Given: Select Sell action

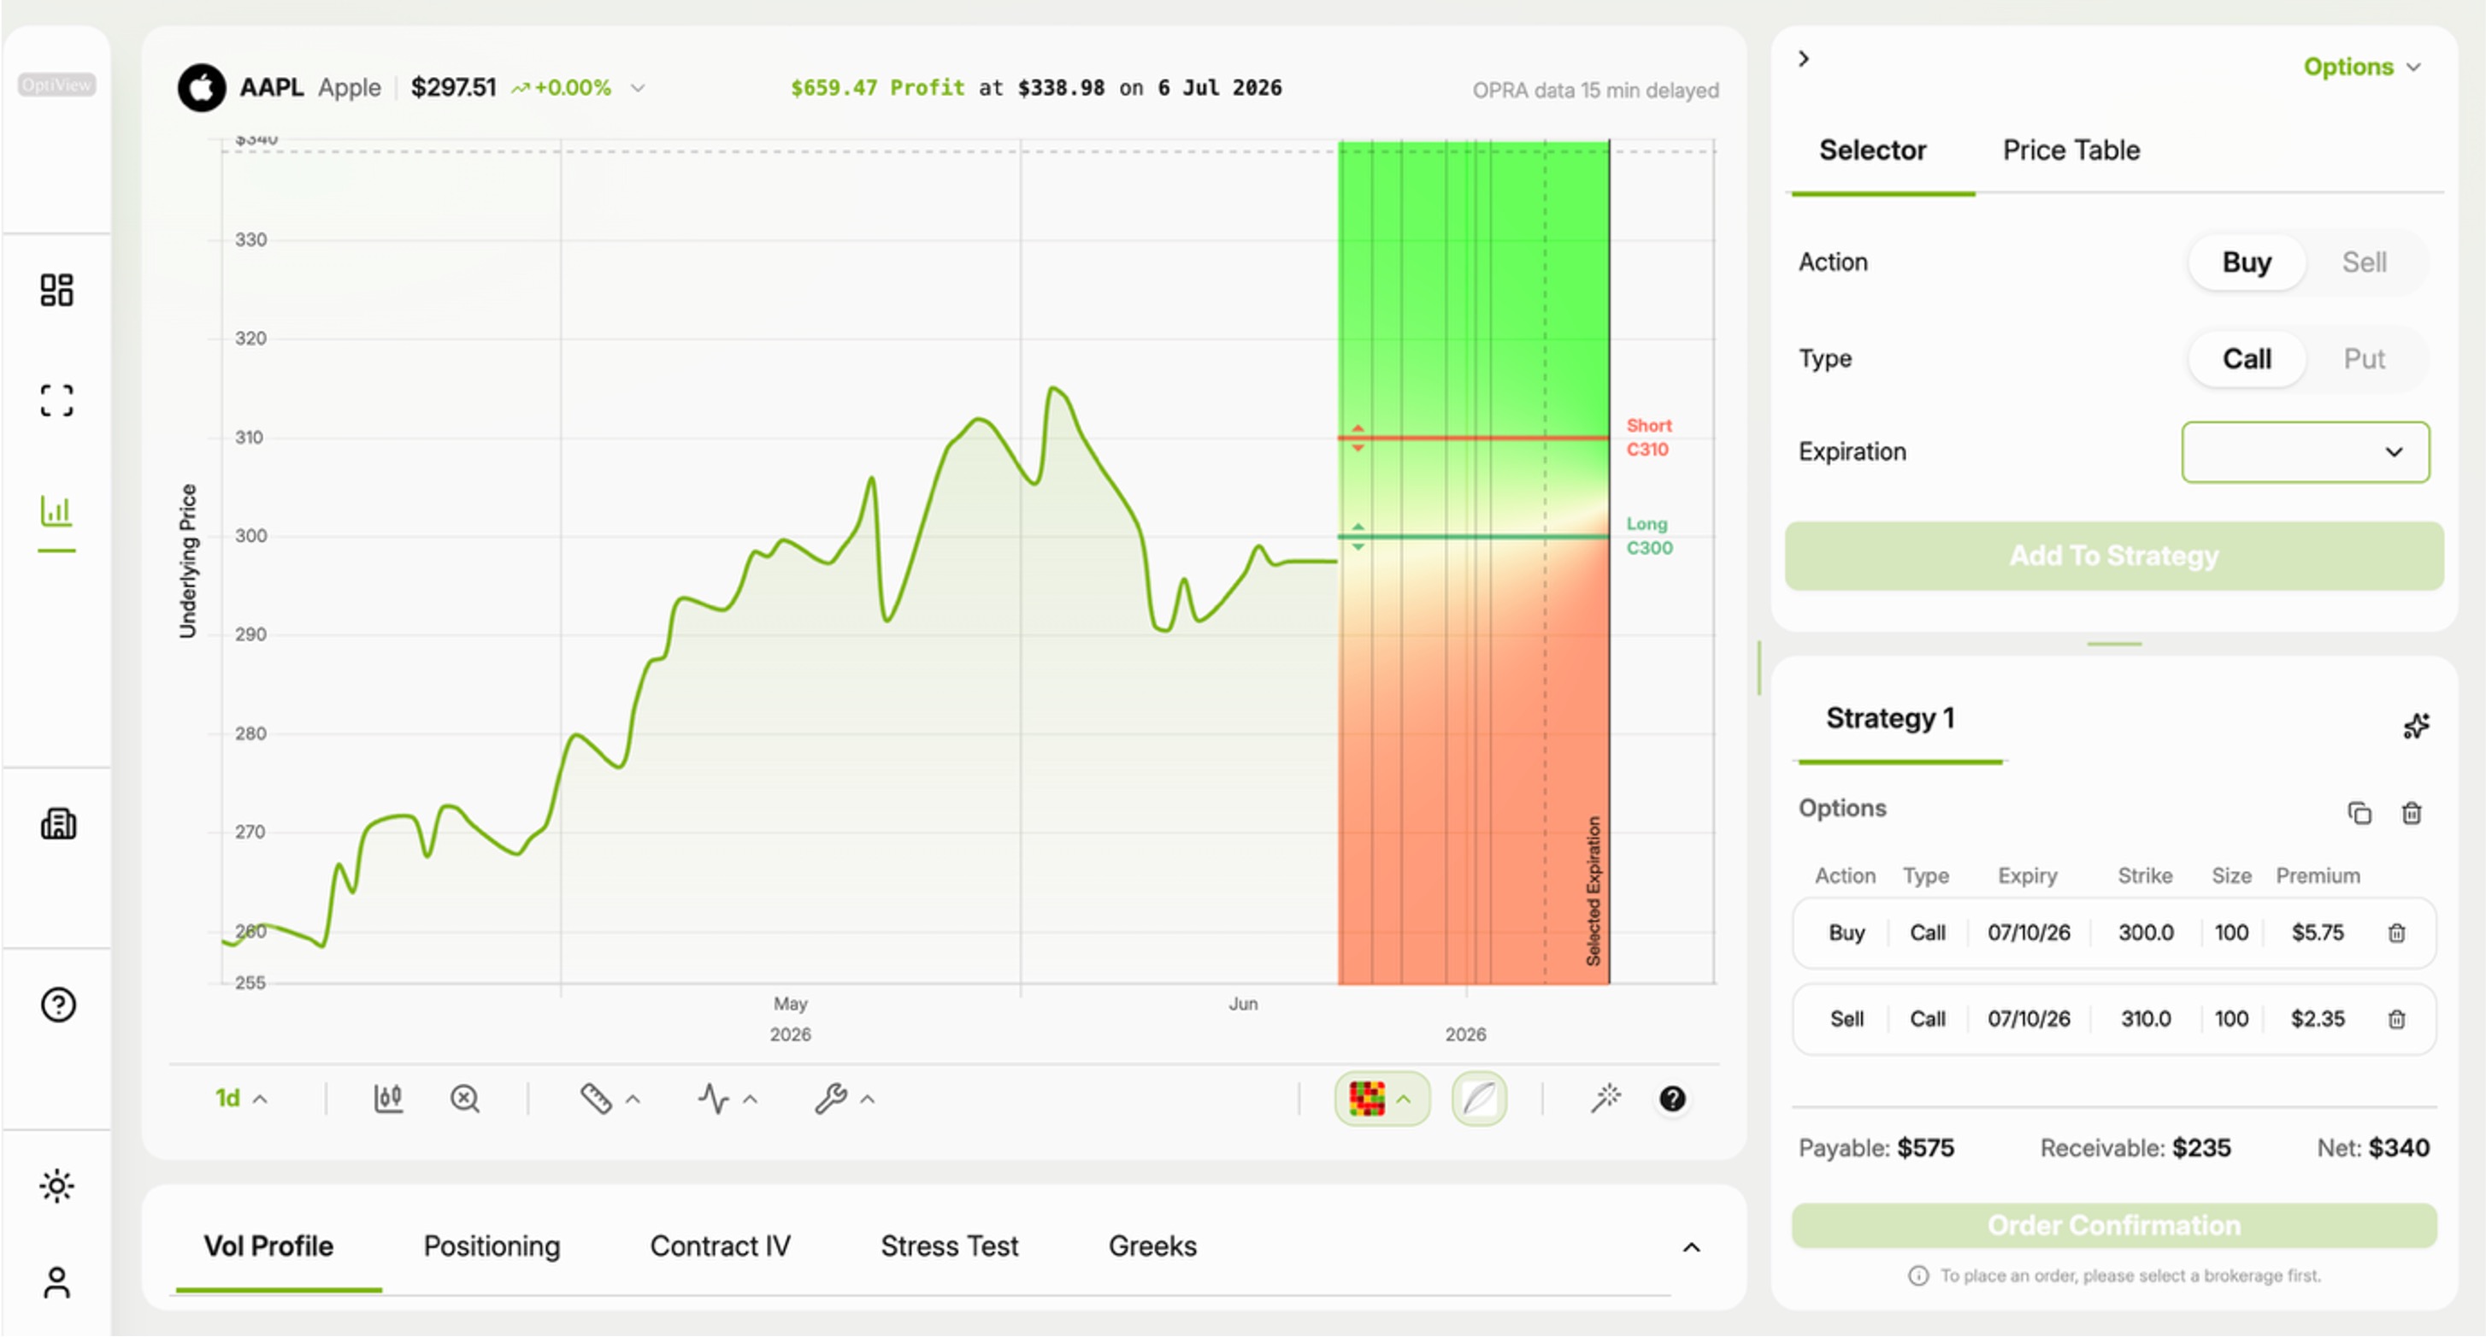Looking at the screenshot, I should pyautogui.click(x=2364, y=262).
